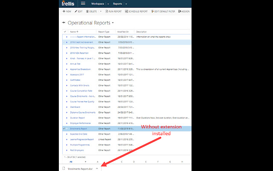The width and height of the screenshot is (273, 171).
Task: Open the Operational Reports view selector arrow
Action: (113, 23)
